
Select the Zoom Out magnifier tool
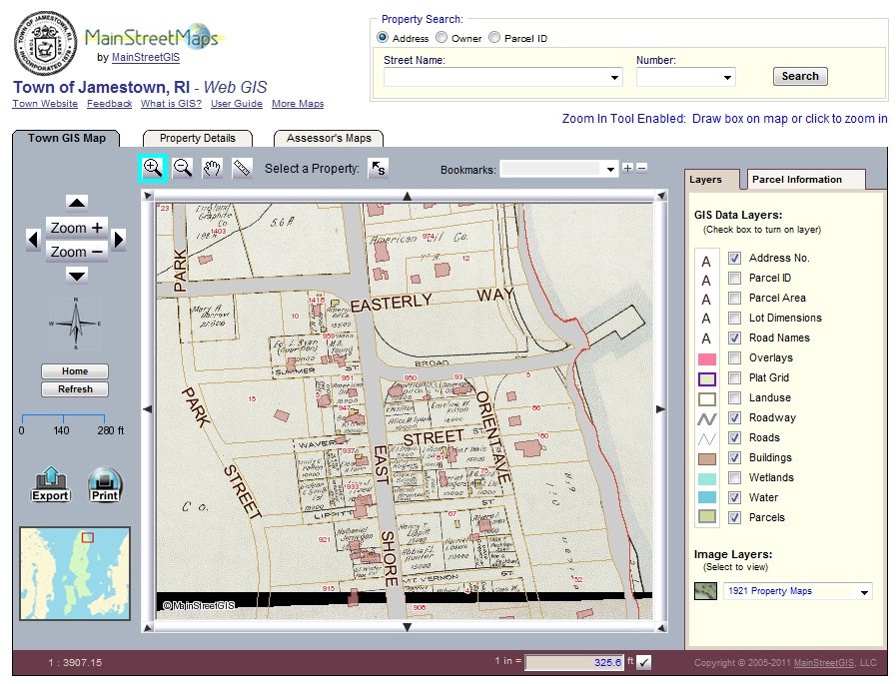(x=182, y=167)
